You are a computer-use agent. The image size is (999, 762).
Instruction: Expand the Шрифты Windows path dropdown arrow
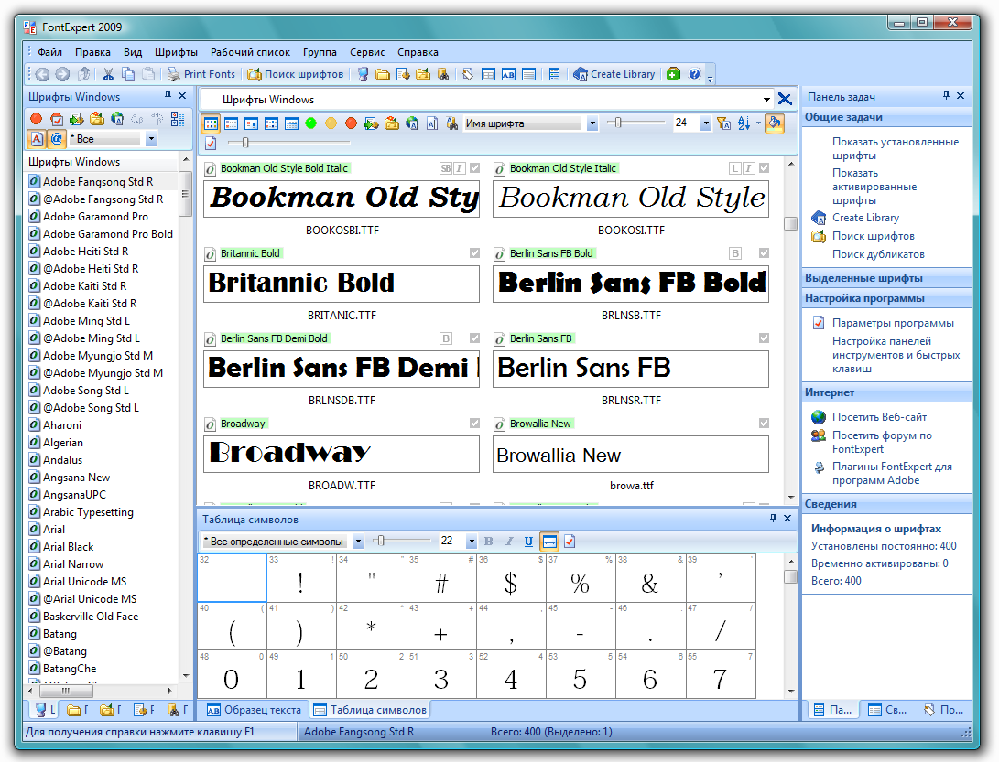pyautogui.click(x=766, y=100)
